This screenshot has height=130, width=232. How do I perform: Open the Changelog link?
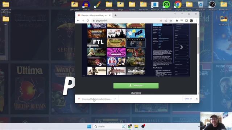click(x=136, y=93)
